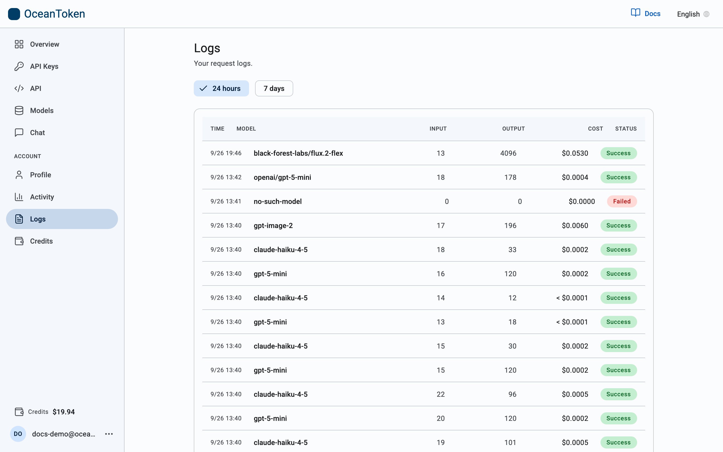
Task: Click the Credits wallet icon in the sidebar menu
Action: point(19,241)
